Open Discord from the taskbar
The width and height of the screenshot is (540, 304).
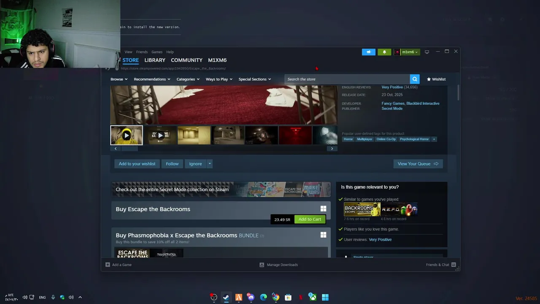pos(251,297)
